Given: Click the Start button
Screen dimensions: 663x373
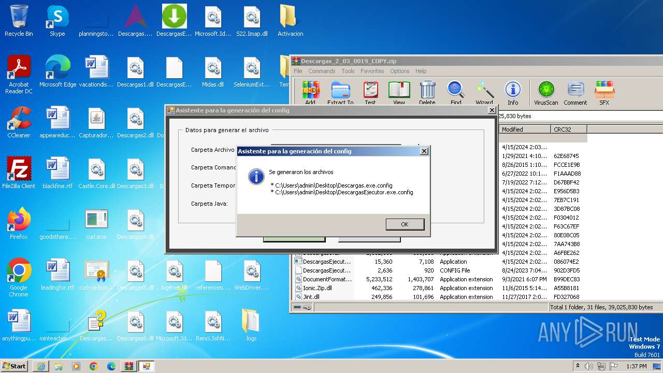Looking at the screenshot, I should 15,366.
